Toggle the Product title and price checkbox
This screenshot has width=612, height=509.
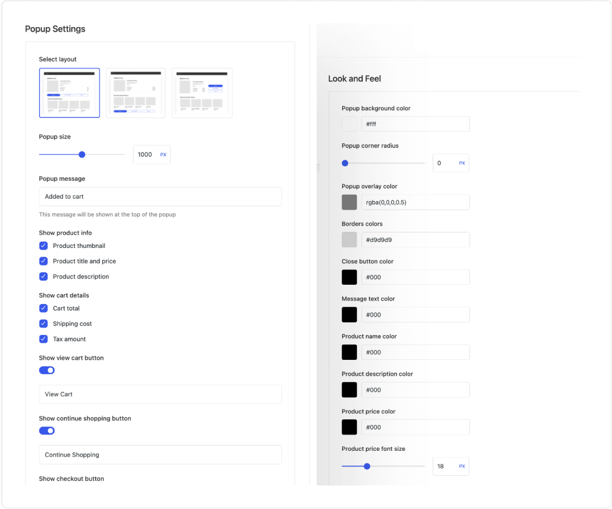[x=43, y=261]
